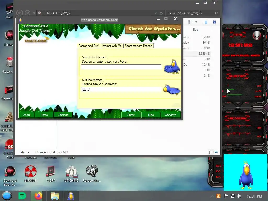Click the MaxALERT_RW_V1 address breadcrumb

[59, 13]
